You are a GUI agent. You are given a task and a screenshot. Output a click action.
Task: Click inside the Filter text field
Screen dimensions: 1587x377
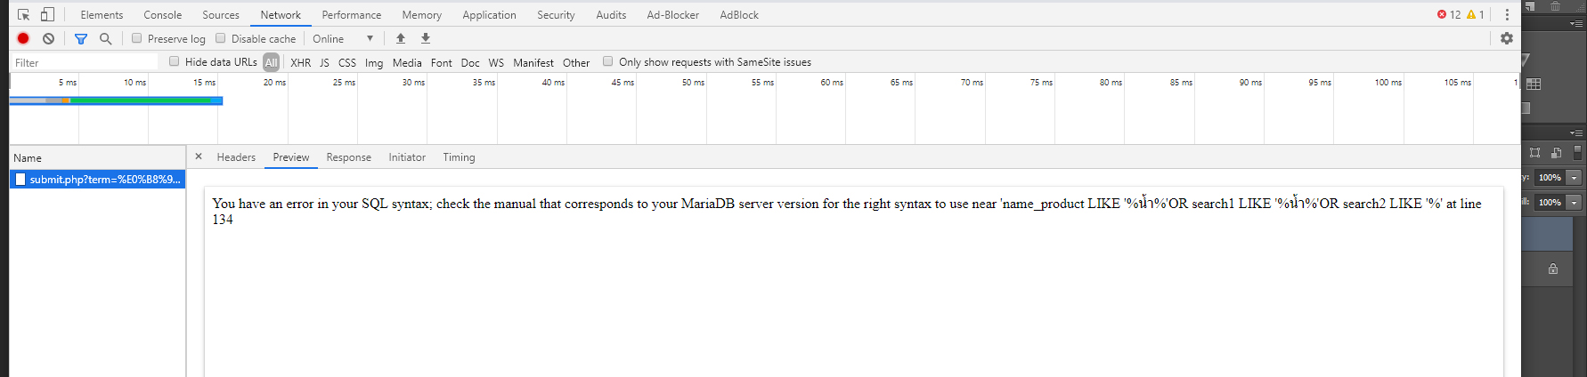point(84,62)
